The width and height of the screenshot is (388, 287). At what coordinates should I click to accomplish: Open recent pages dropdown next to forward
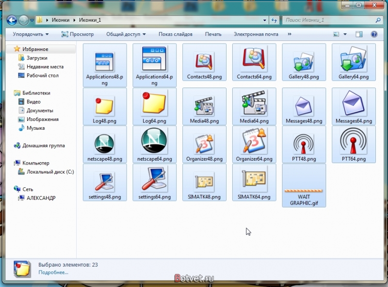point(32,20)
